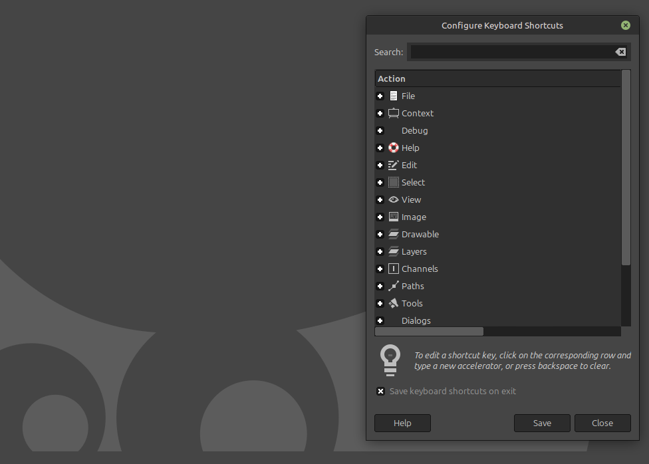Select the "Layers" row label
Viewport: 649px width, 464px height.
pyautogui.click(x=414, y=252)
